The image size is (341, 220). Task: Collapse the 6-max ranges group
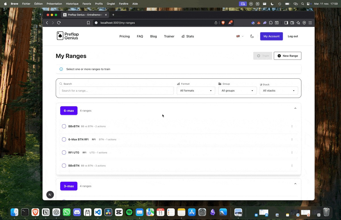click(295, 108)
